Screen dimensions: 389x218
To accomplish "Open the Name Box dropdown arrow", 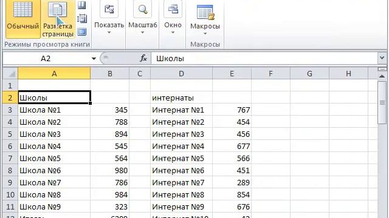I will pos(94,59).
